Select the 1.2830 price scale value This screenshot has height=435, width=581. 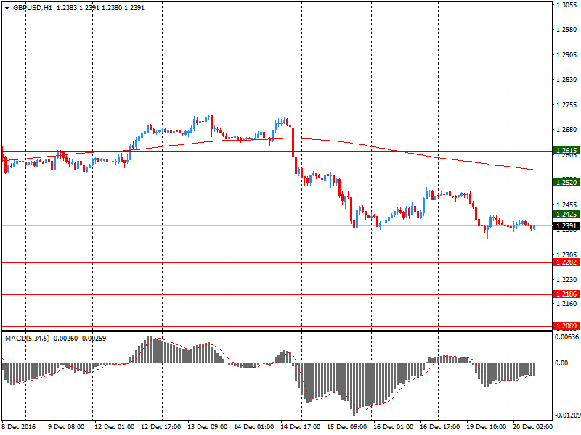(x=567, y=80)
